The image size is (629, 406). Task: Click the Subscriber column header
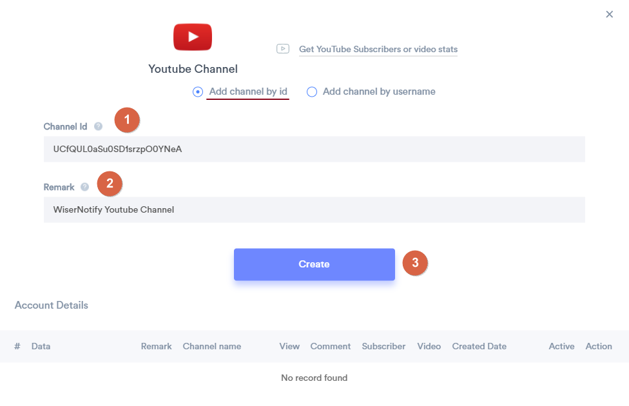pos(383,346)
